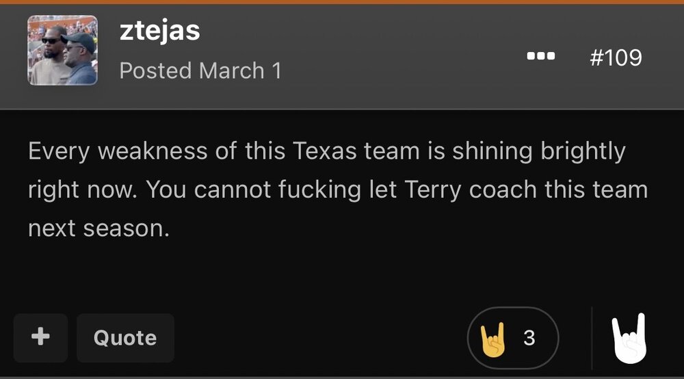Click the reaction summary pill
The width and height of the screenshot is (684, 379).
512,338
